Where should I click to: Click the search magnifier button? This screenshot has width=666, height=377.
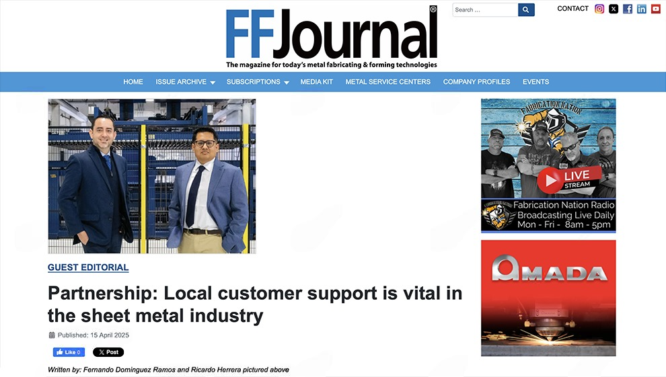pyautogui.click(x=526, y=10)
